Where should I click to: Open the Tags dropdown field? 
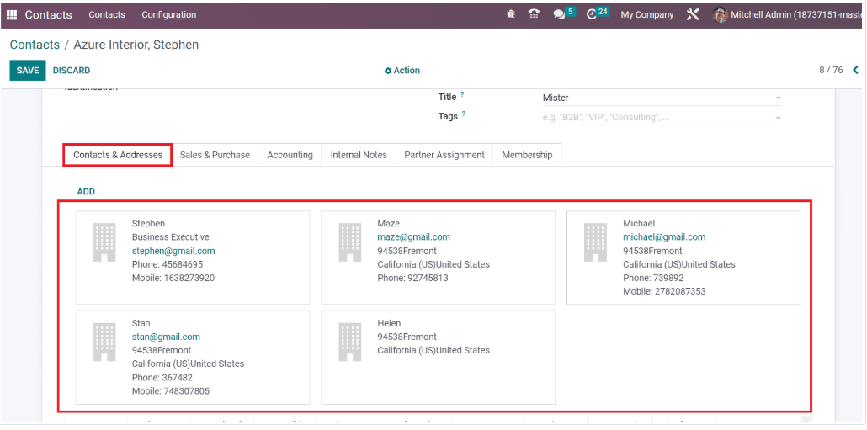coord(661,118)
